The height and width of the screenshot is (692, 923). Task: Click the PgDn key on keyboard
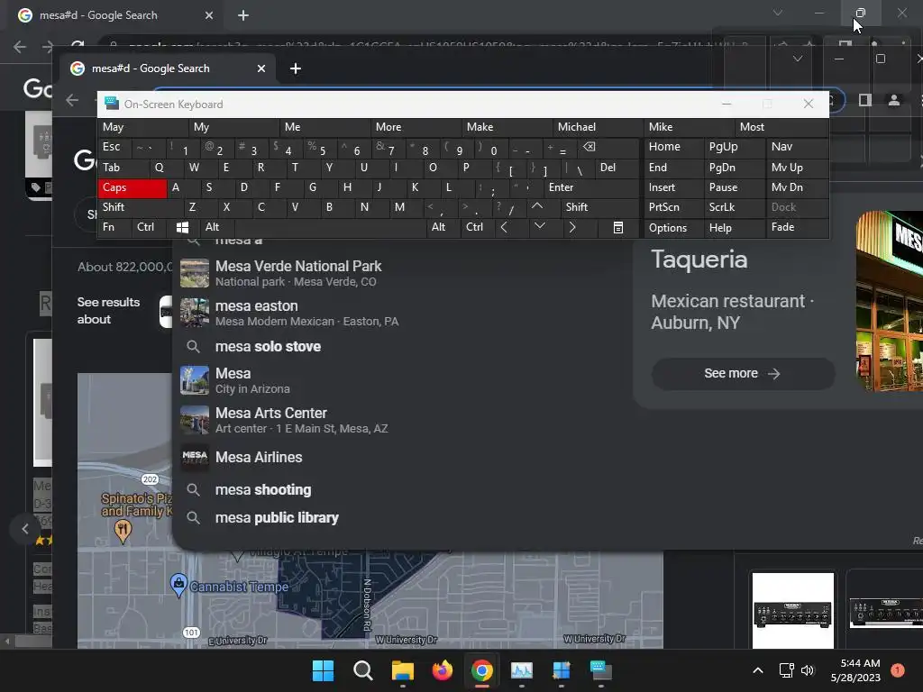click(x=735, y=168)
